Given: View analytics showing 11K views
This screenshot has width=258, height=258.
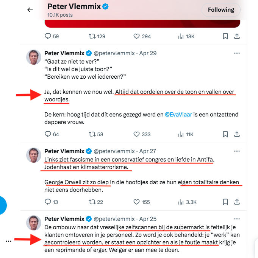Looking at the screenshot, I should pos(186,134).
